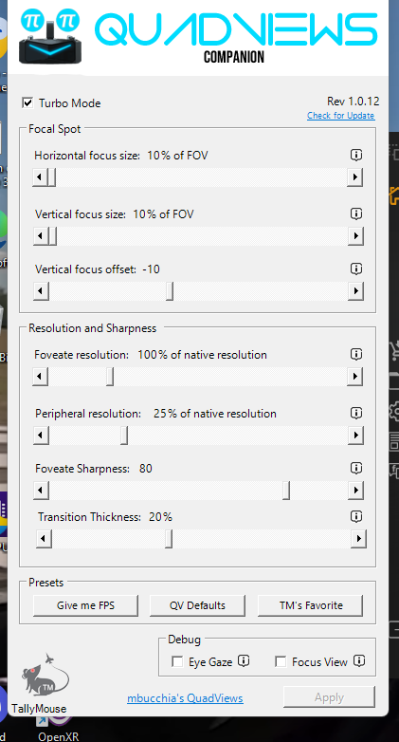Click the Eye Gaze info icon
This screenshot has height=742, width=399.
(244, 660)
